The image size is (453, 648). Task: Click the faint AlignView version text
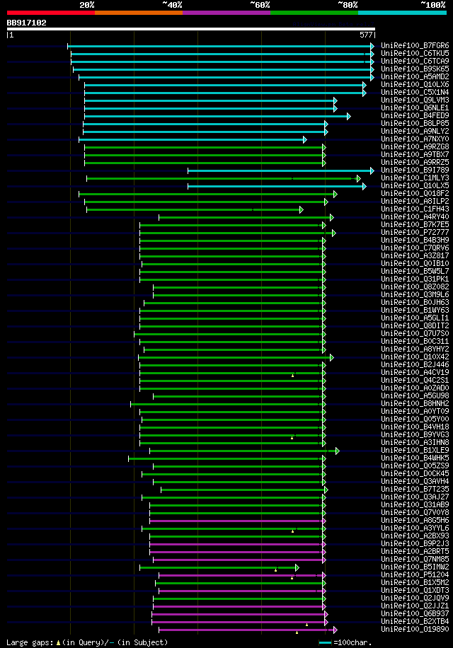coord(333,24)
